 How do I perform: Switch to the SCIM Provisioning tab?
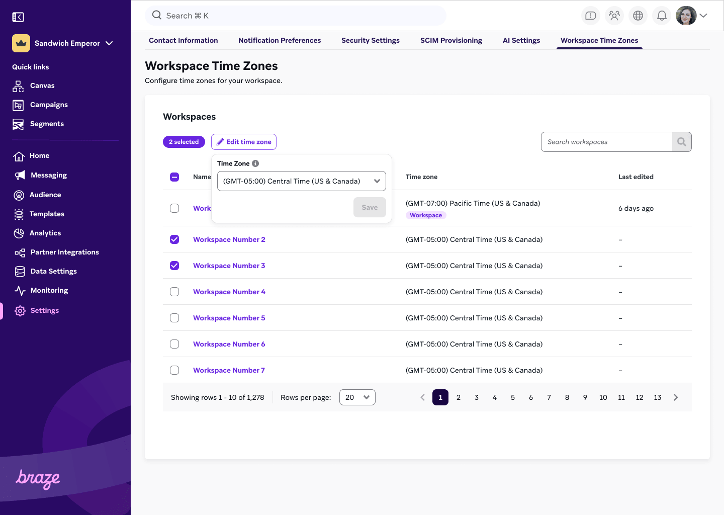(451, 40)
